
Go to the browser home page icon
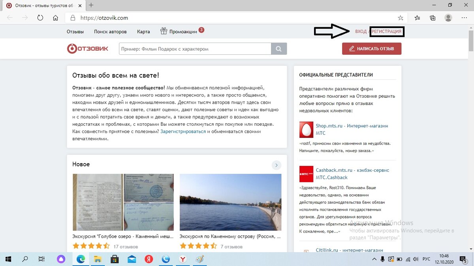(56, 18)
